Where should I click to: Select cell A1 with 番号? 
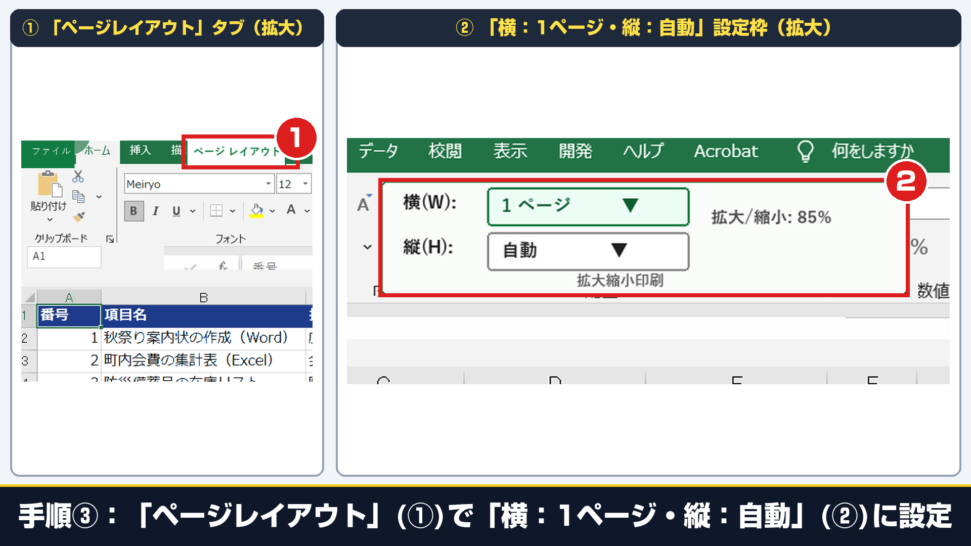(69, 315)
